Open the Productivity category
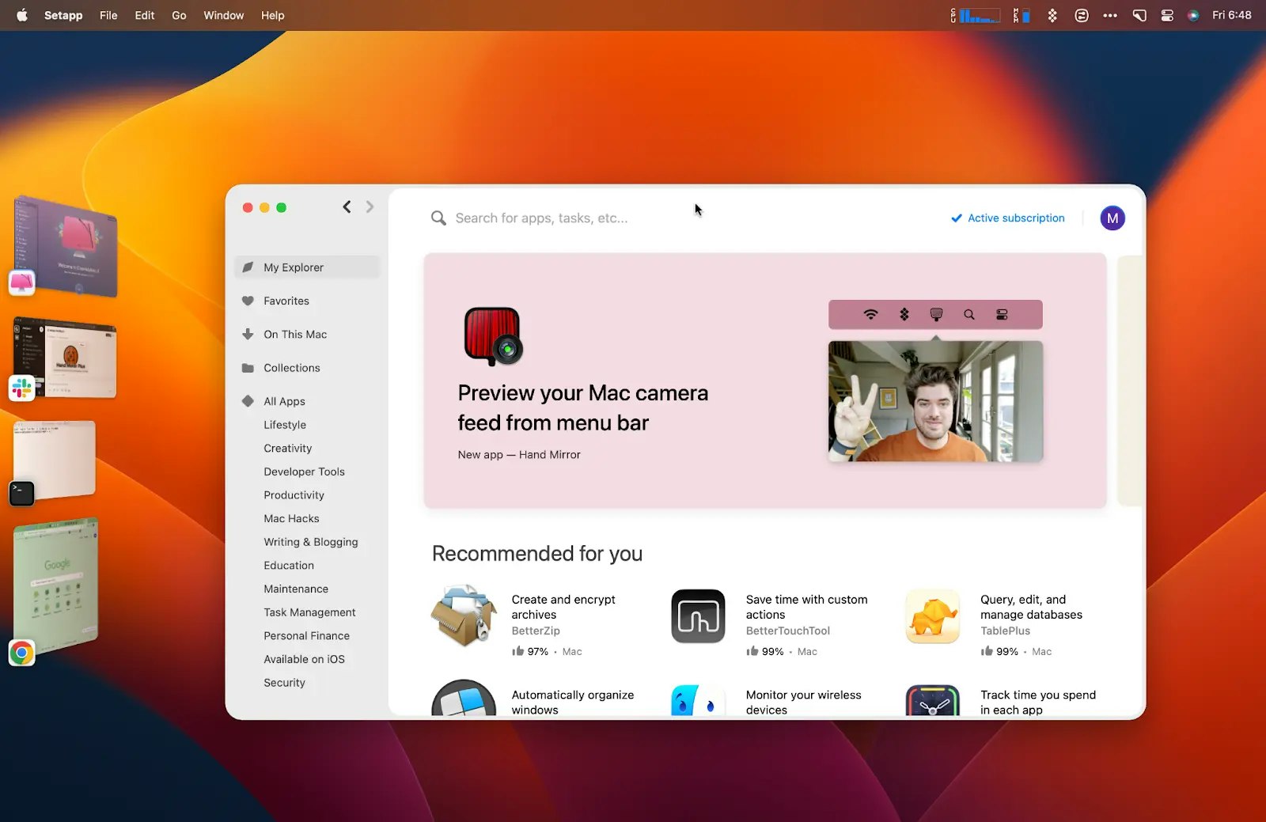1266x822 pixels. pyautogui.click(x=294, y=495)
